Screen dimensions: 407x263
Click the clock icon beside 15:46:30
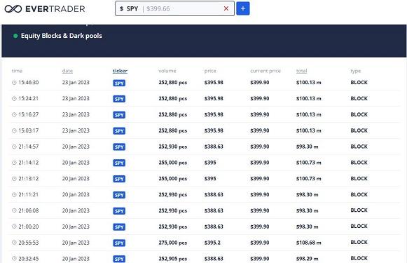[14, 83]
